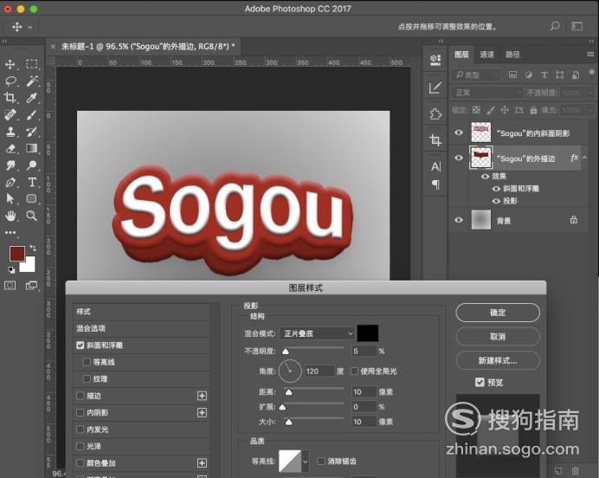Open the workspace switcher icon
This screenshot has height=478, width=599.
[576, 26]
